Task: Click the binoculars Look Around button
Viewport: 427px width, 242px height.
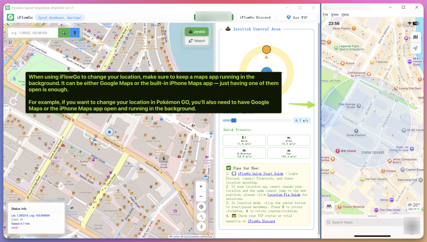Action: tap(329, 206)
